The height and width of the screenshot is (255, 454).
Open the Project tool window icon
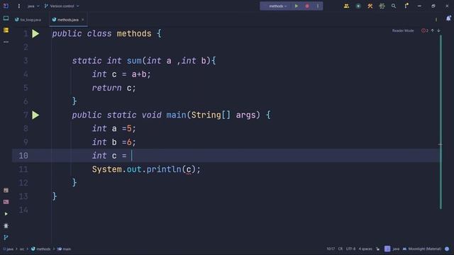[6, 18]
